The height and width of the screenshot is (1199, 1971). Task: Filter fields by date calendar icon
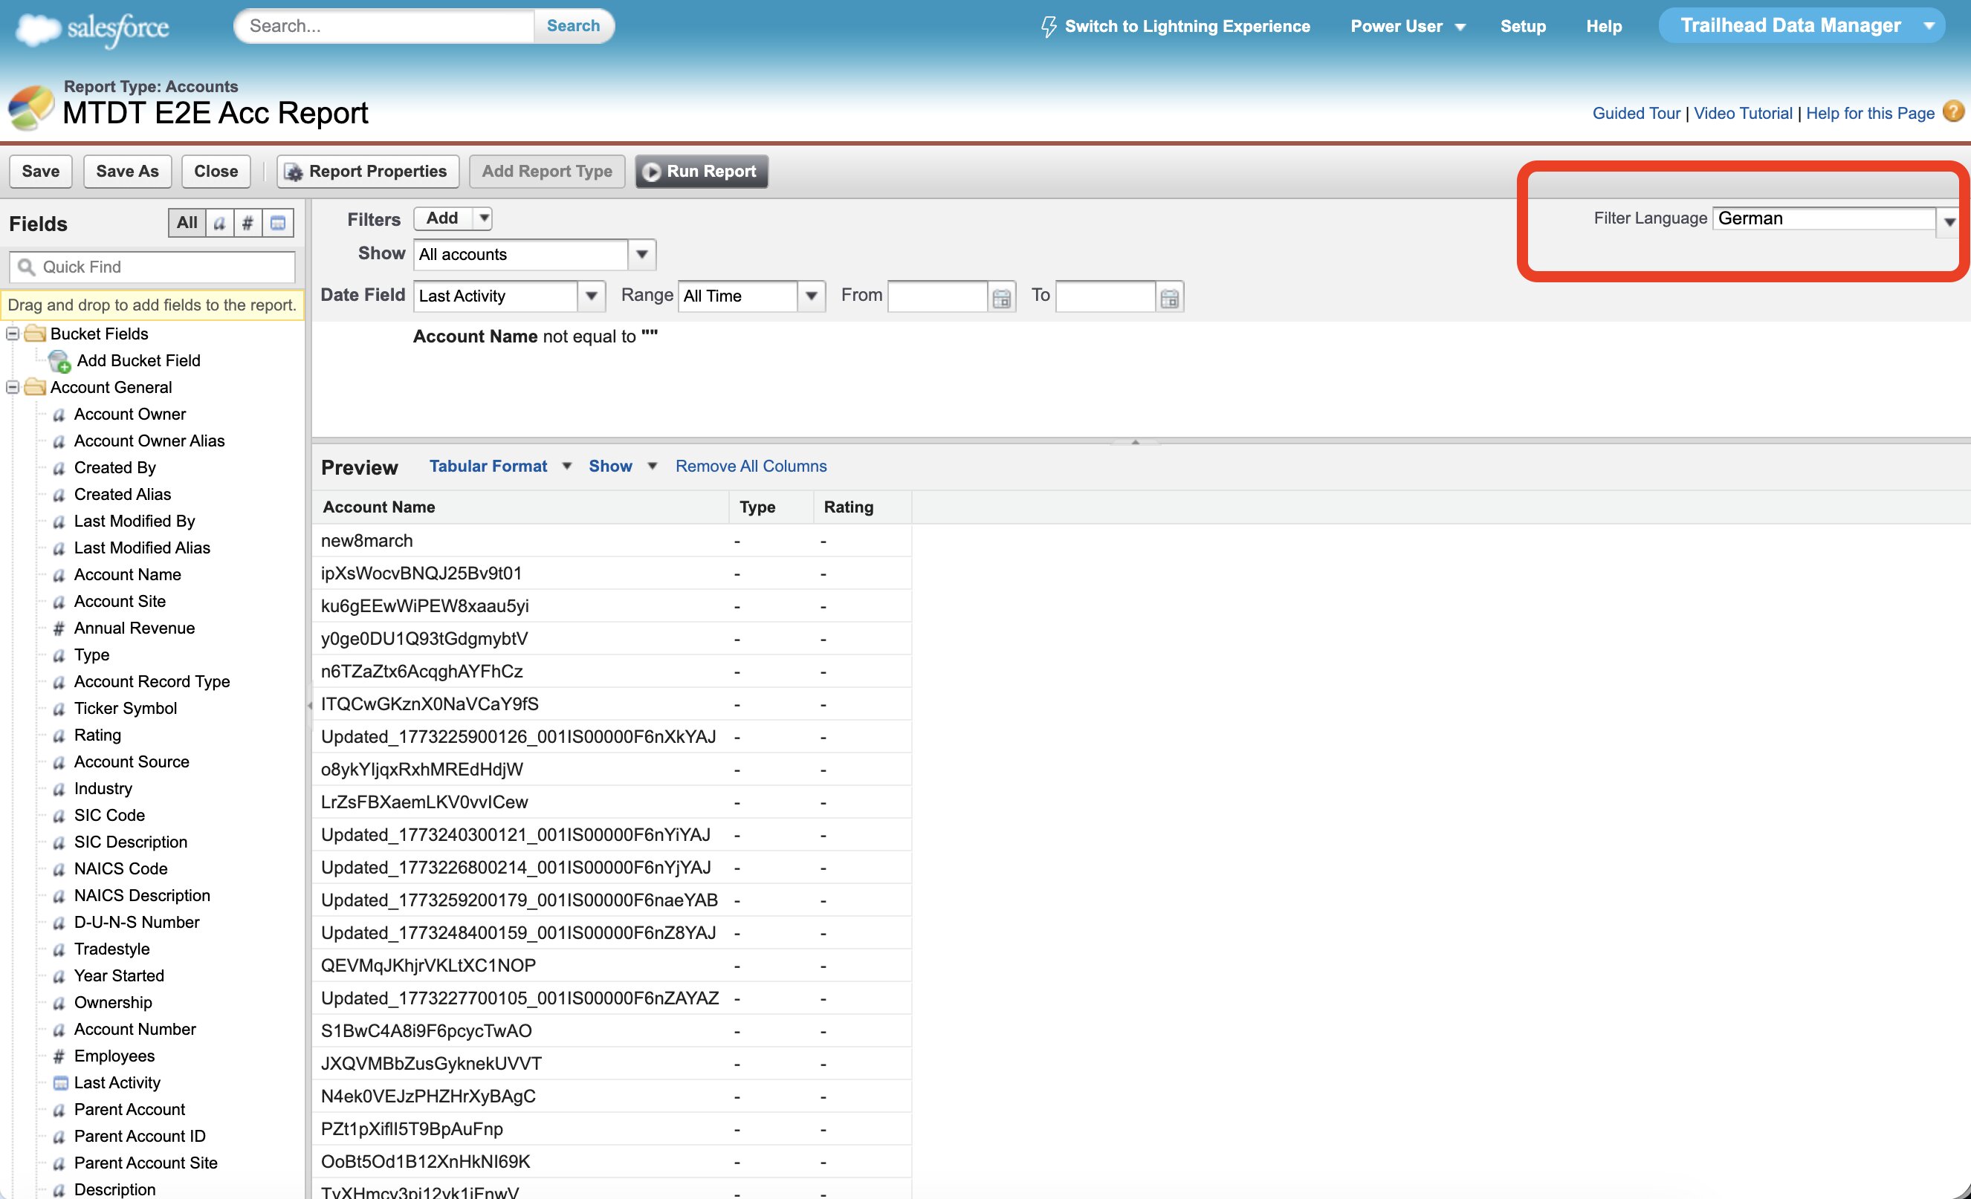277,223
